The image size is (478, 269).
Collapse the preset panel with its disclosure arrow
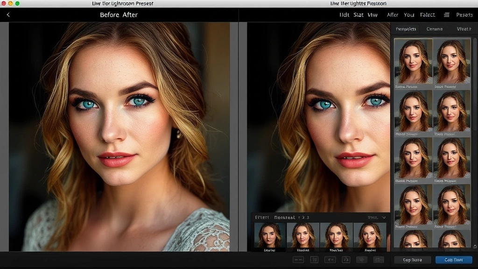(x=384, y=218)
